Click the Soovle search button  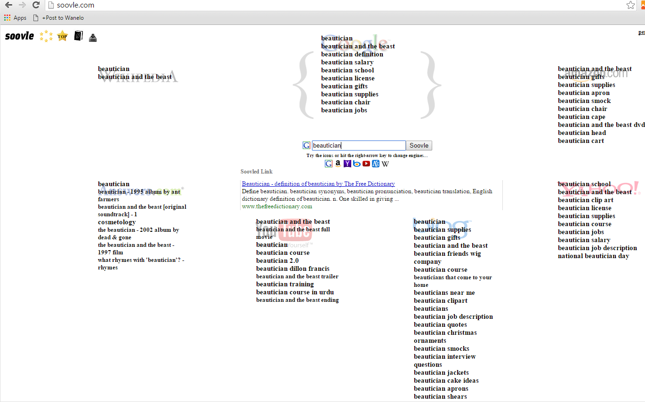pos(419,146)
